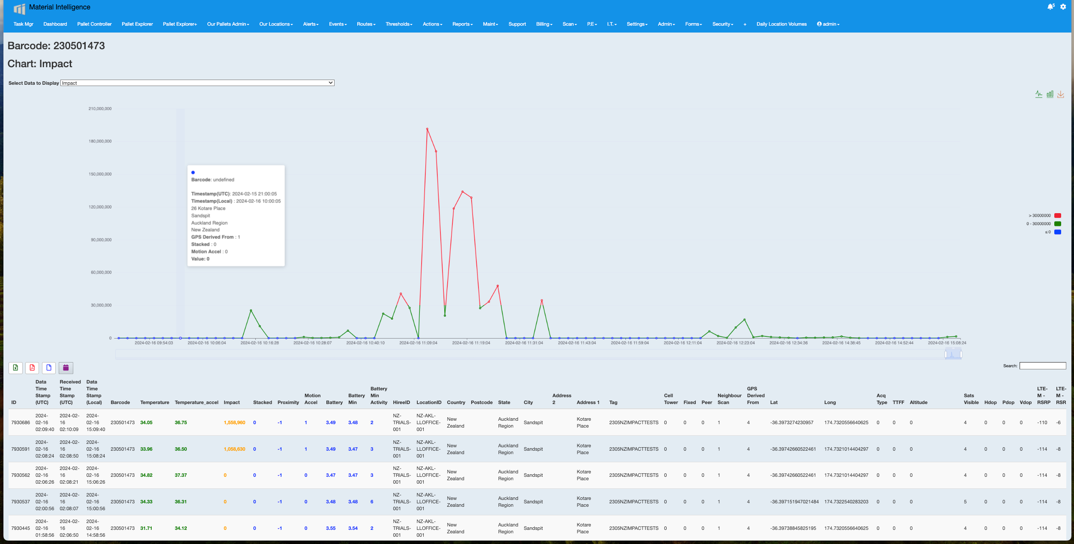Viewport: 1074px width, 544px height.
Task: Click the blue document export icon
Action: tap(49, 368)
